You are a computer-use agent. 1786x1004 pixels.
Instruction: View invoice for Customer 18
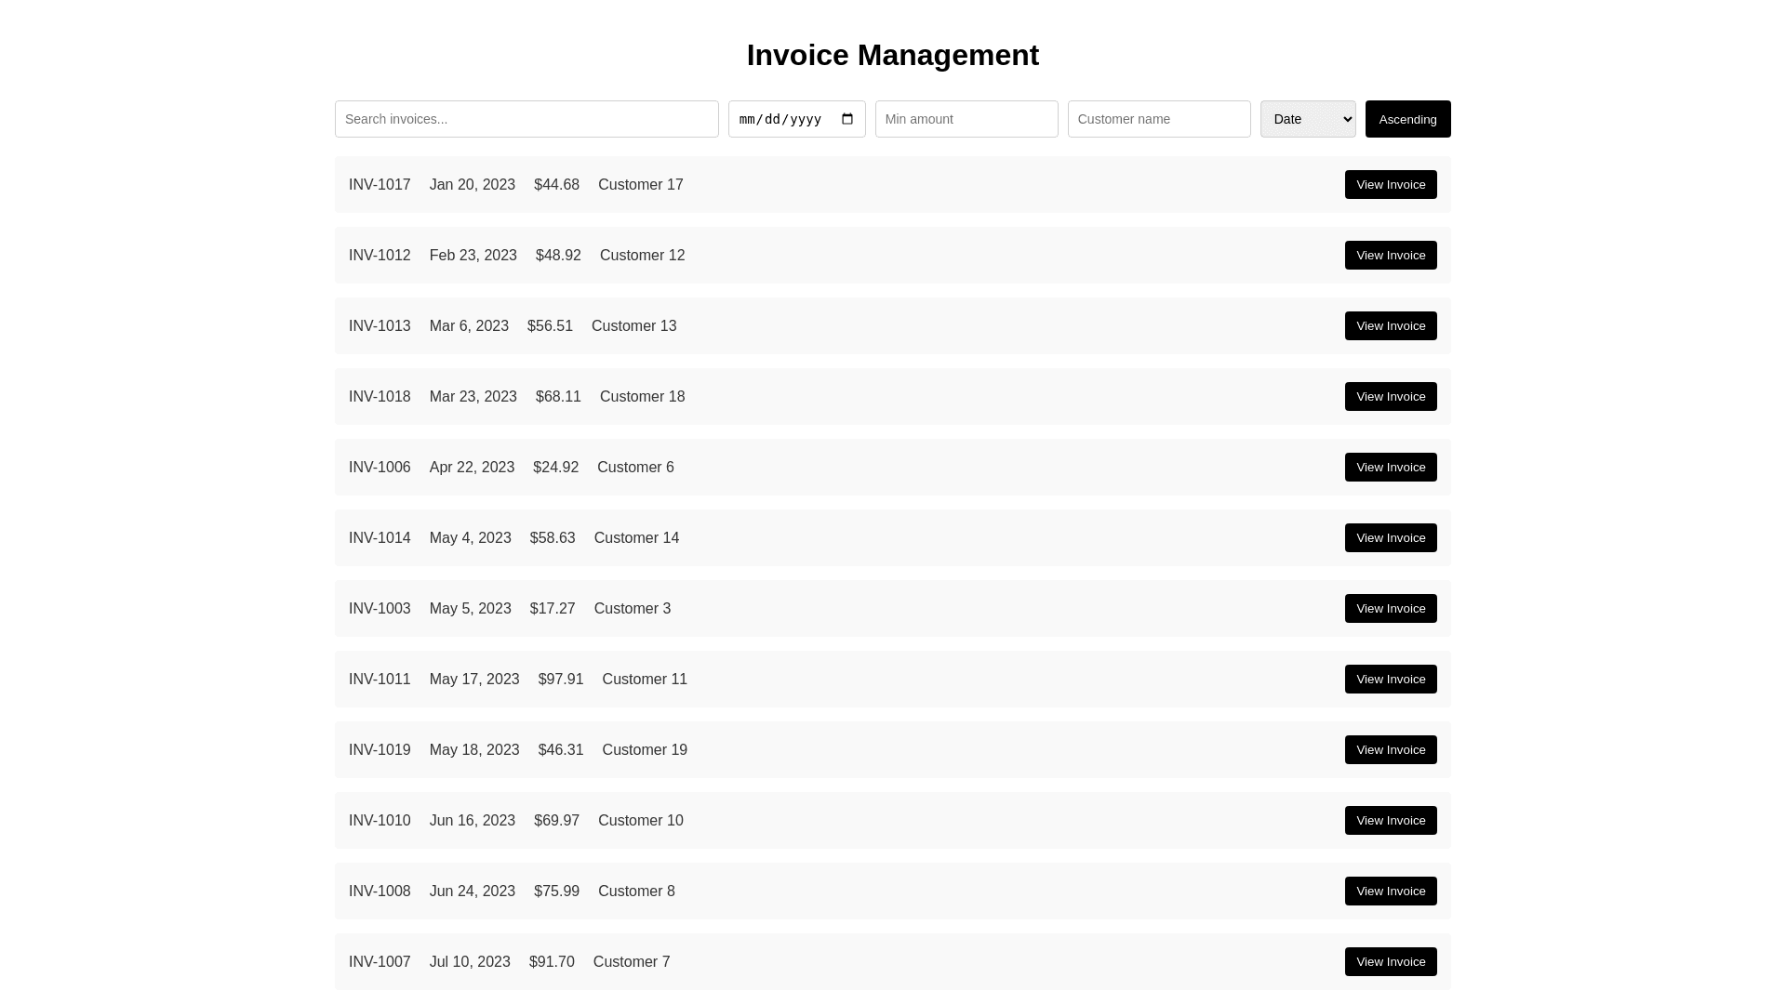(x=1390, y=397)
